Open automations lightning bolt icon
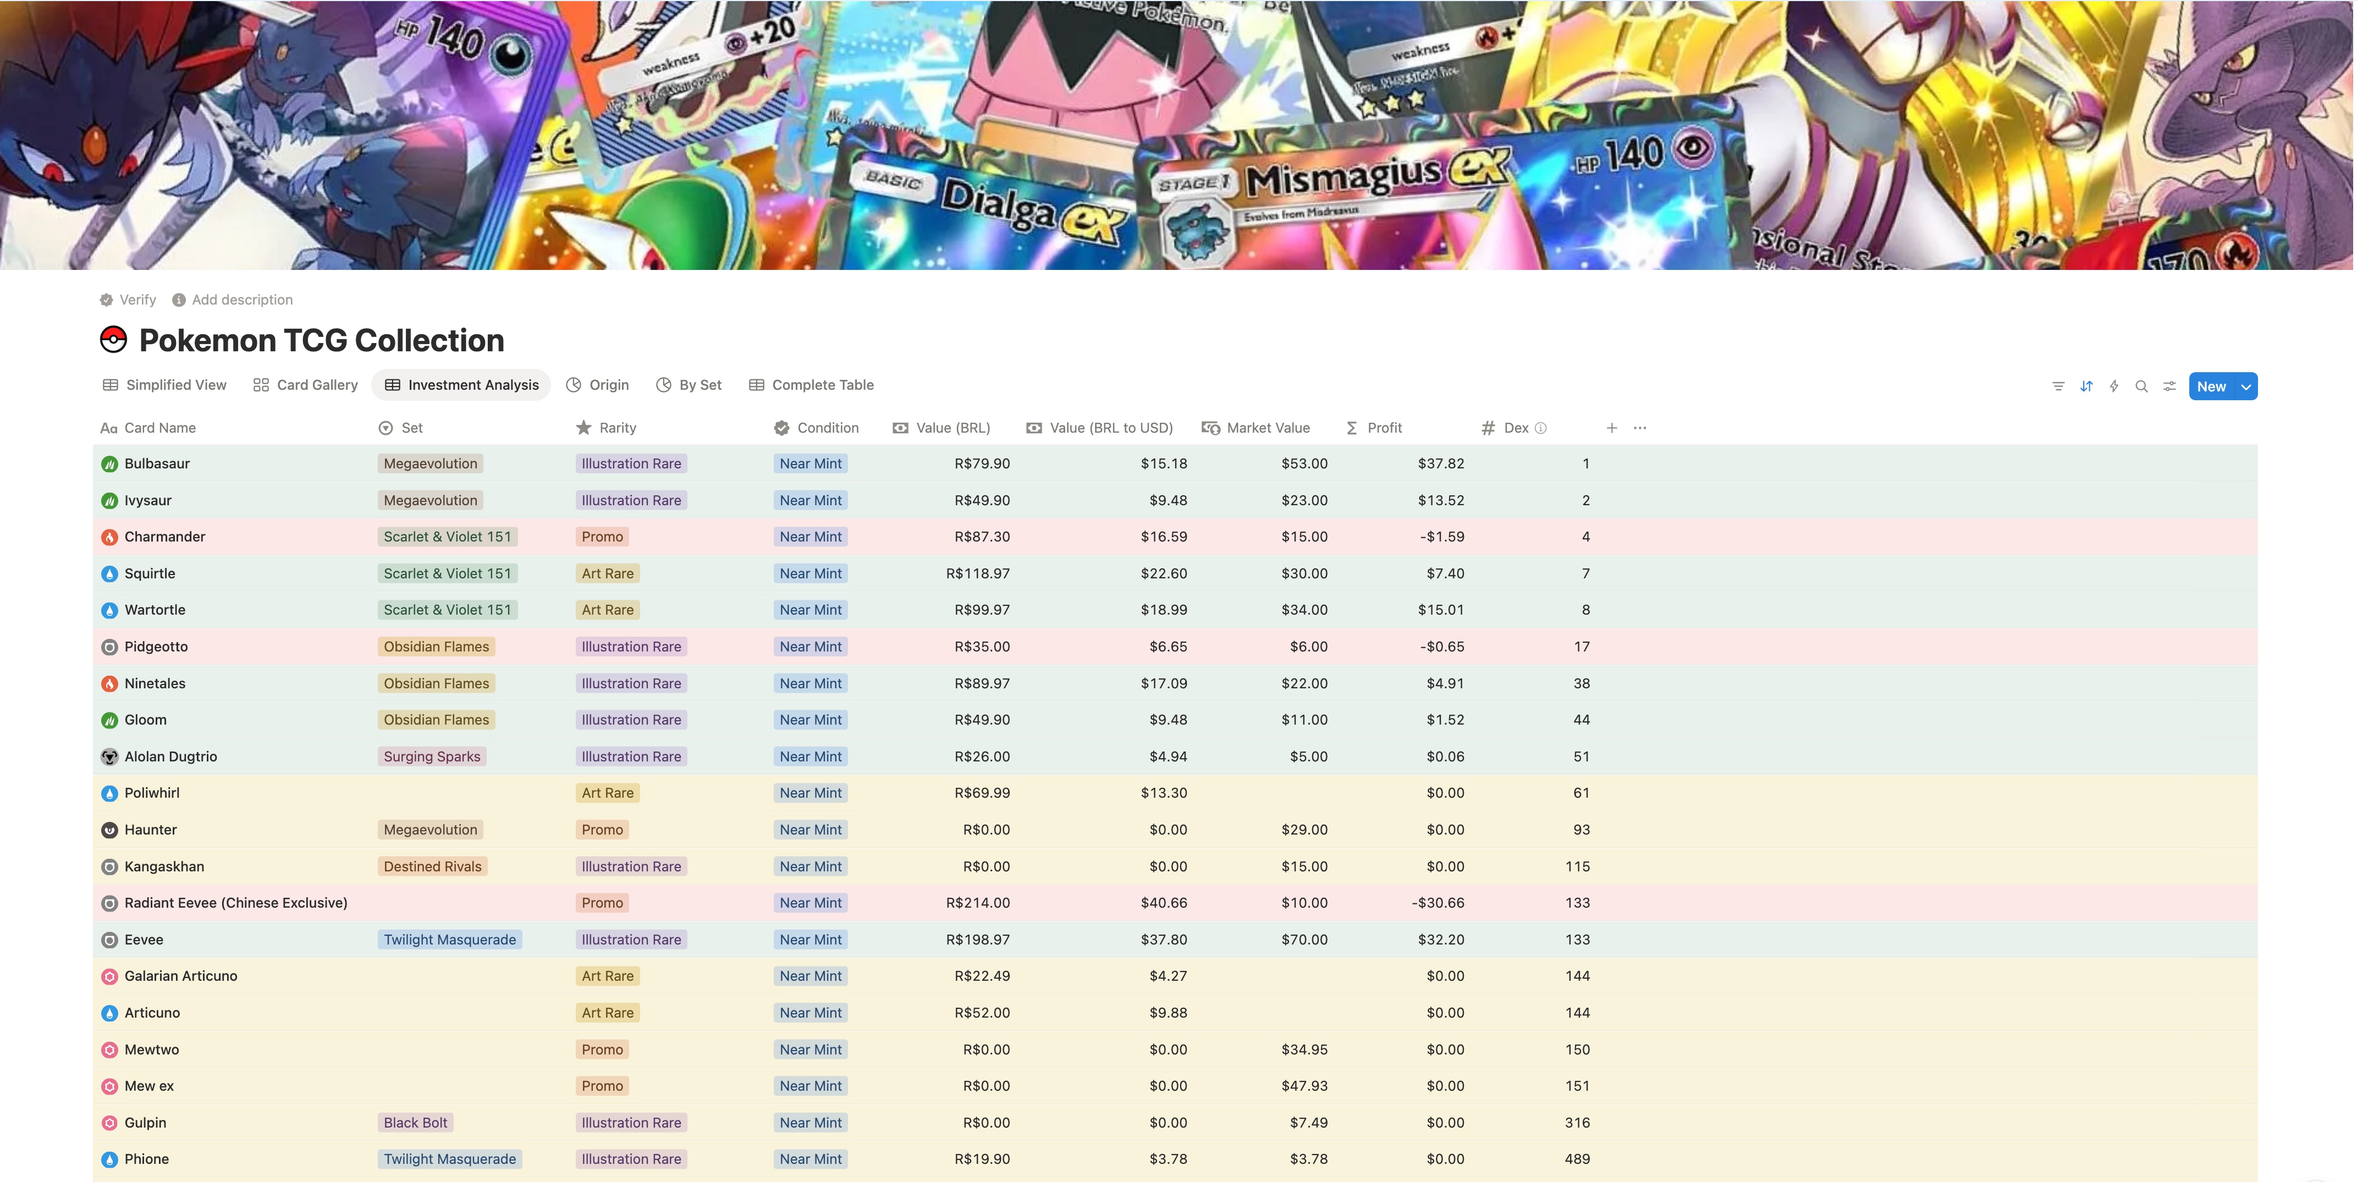Screen dimensions: 2357x1182 click(2113, 386)
